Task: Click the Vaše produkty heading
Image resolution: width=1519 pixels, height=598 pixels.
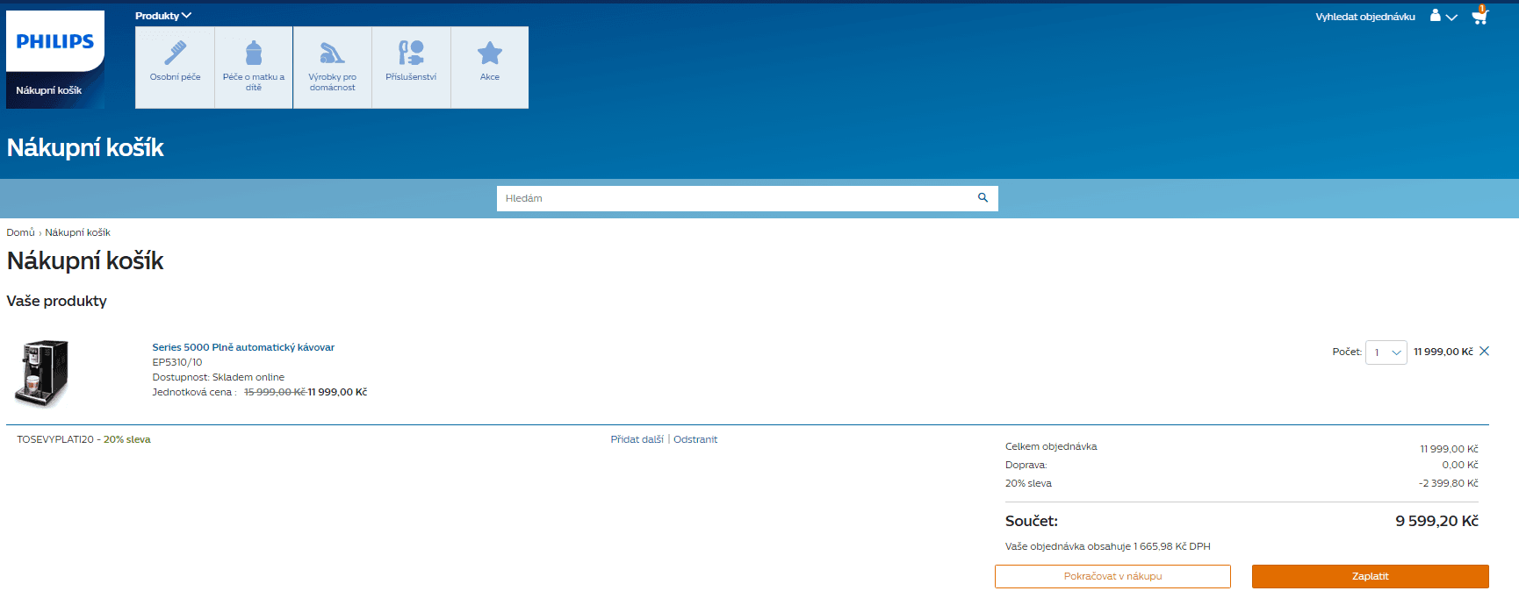Action: pyautogui.click(x=57, y=301)
